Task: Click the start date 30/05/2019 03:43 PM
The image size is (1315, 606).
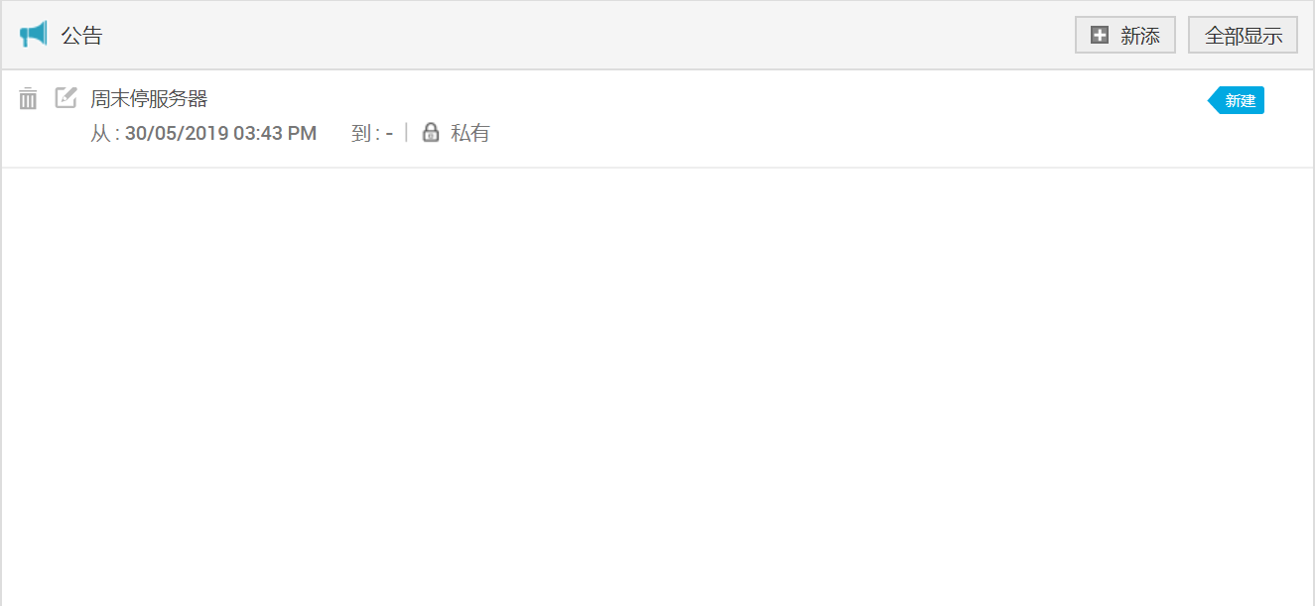Action: click(220, 133)
